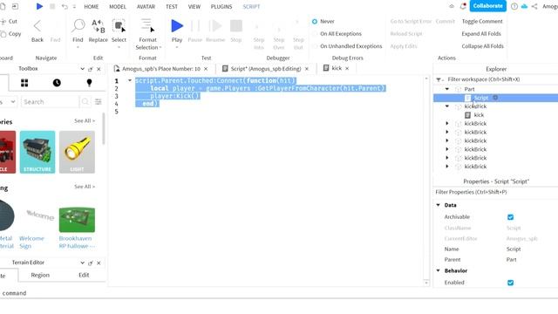Click Expand All Folds action

pyautogui.click(x=481, y=34)
